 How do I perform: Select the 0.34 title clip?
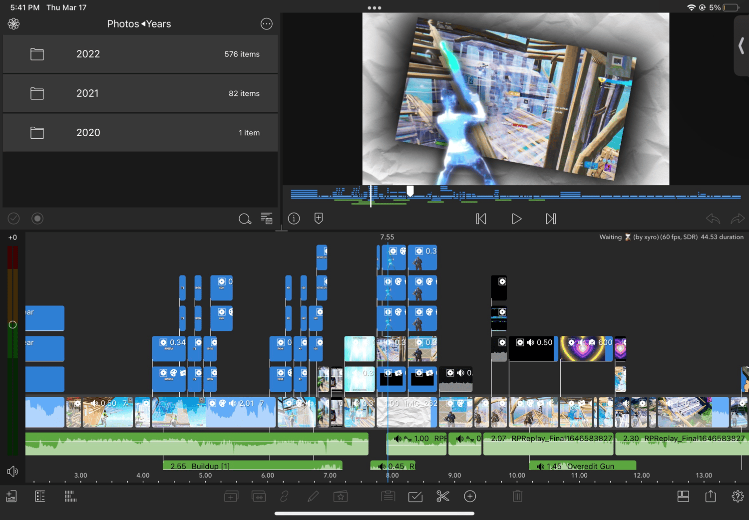pos(169,348)
